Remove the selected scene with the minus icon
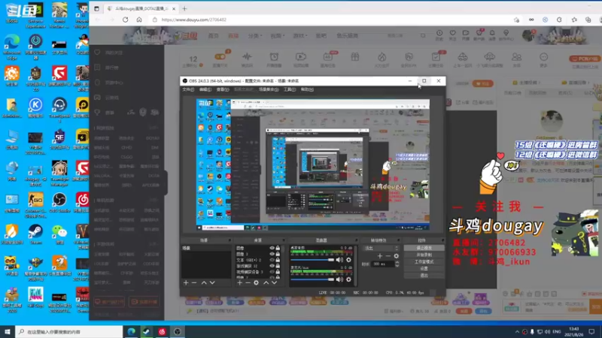 [x=194, y=283]
